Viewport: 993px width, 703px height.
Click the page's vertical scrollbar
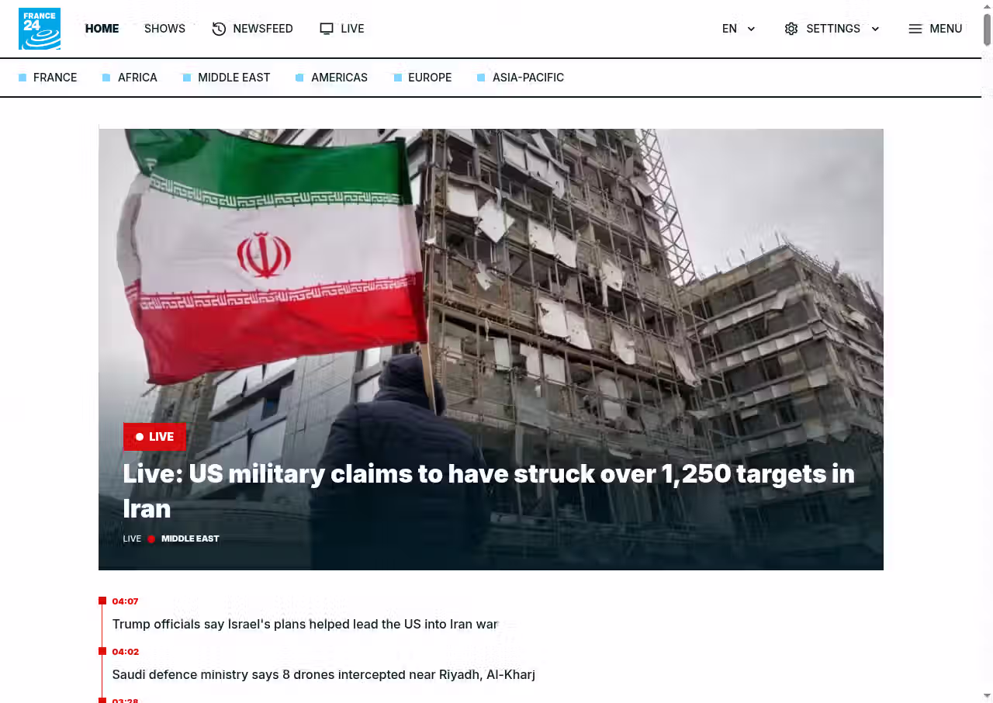pyautogui.click(x=987, y=31)
